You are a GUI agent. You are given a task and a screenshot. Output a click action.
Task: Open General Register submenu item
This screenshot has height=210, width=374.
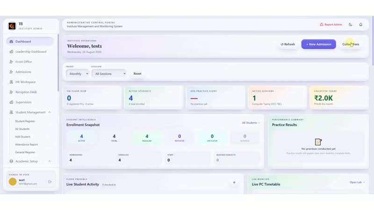tap(25, 153)
